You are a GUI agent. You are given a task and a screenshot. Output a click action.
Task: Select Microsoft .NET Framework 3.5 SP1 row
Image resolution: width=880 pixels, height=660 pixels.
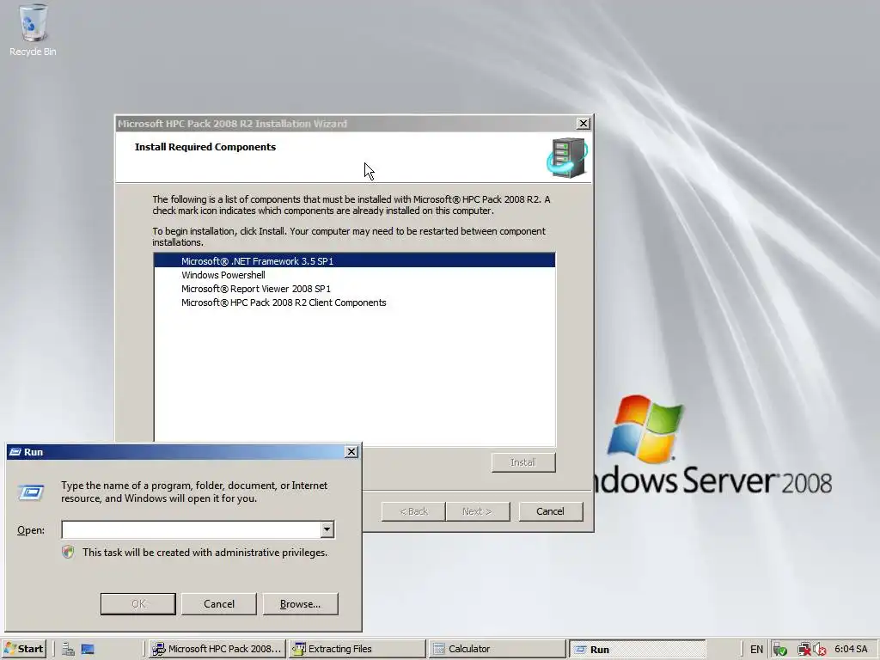(x=354, y=261)
